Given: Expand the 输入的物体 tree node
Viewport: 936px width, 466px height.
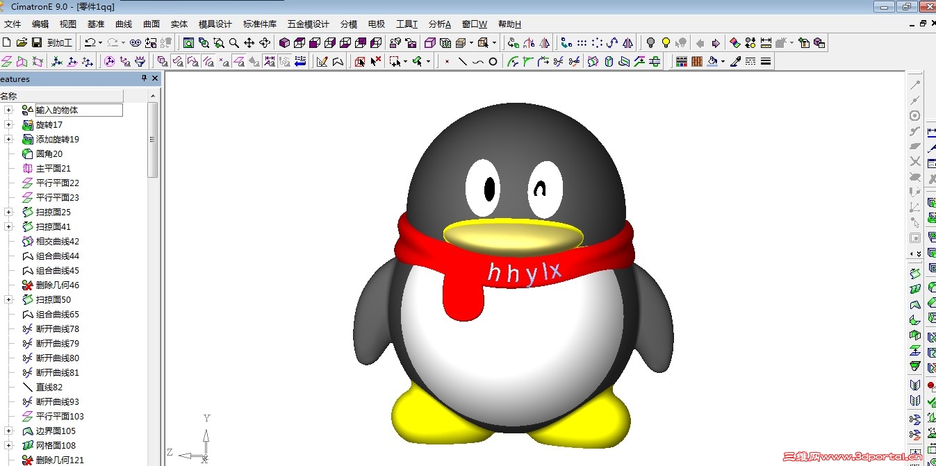Looking at the screenshot, I should pos(8,110).
